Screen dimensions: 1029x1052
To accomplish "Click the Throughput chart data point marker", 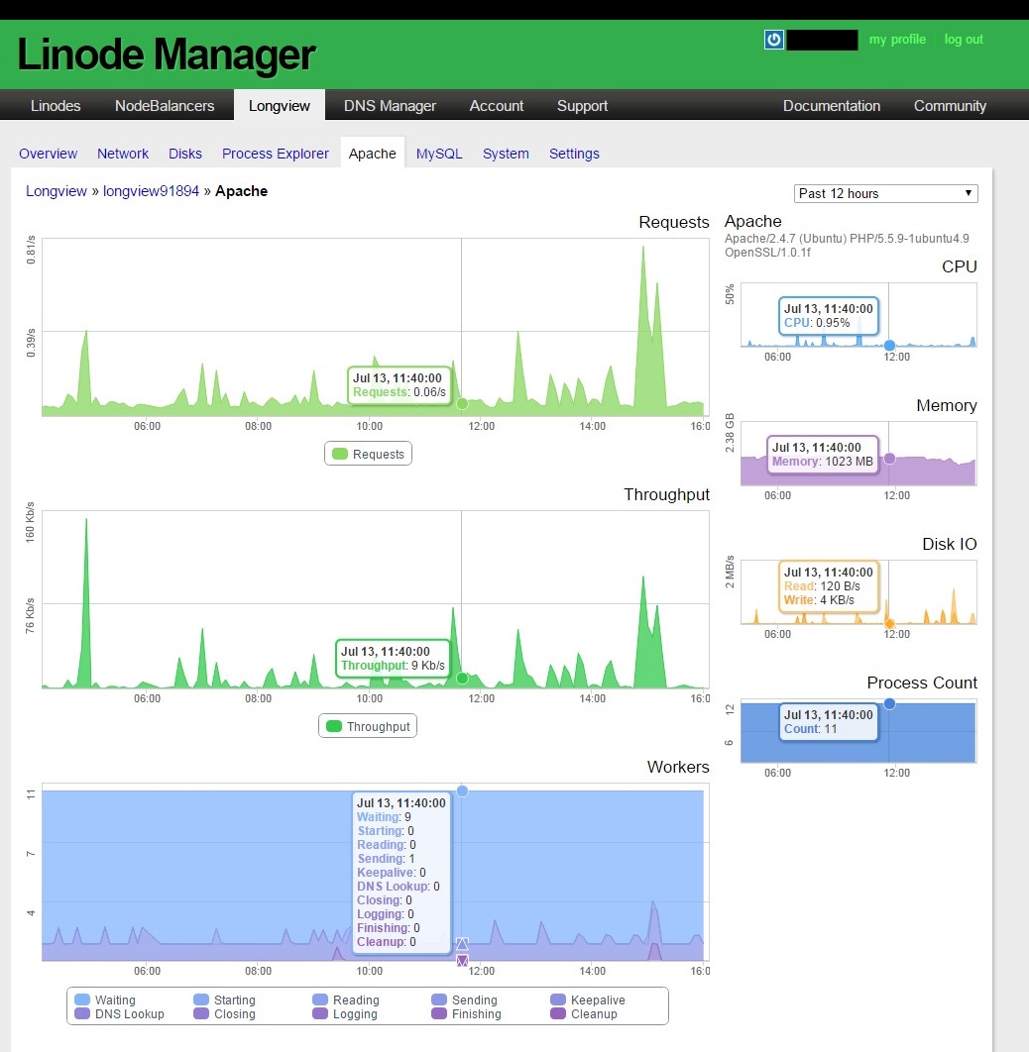I will [x=462, y=679].
